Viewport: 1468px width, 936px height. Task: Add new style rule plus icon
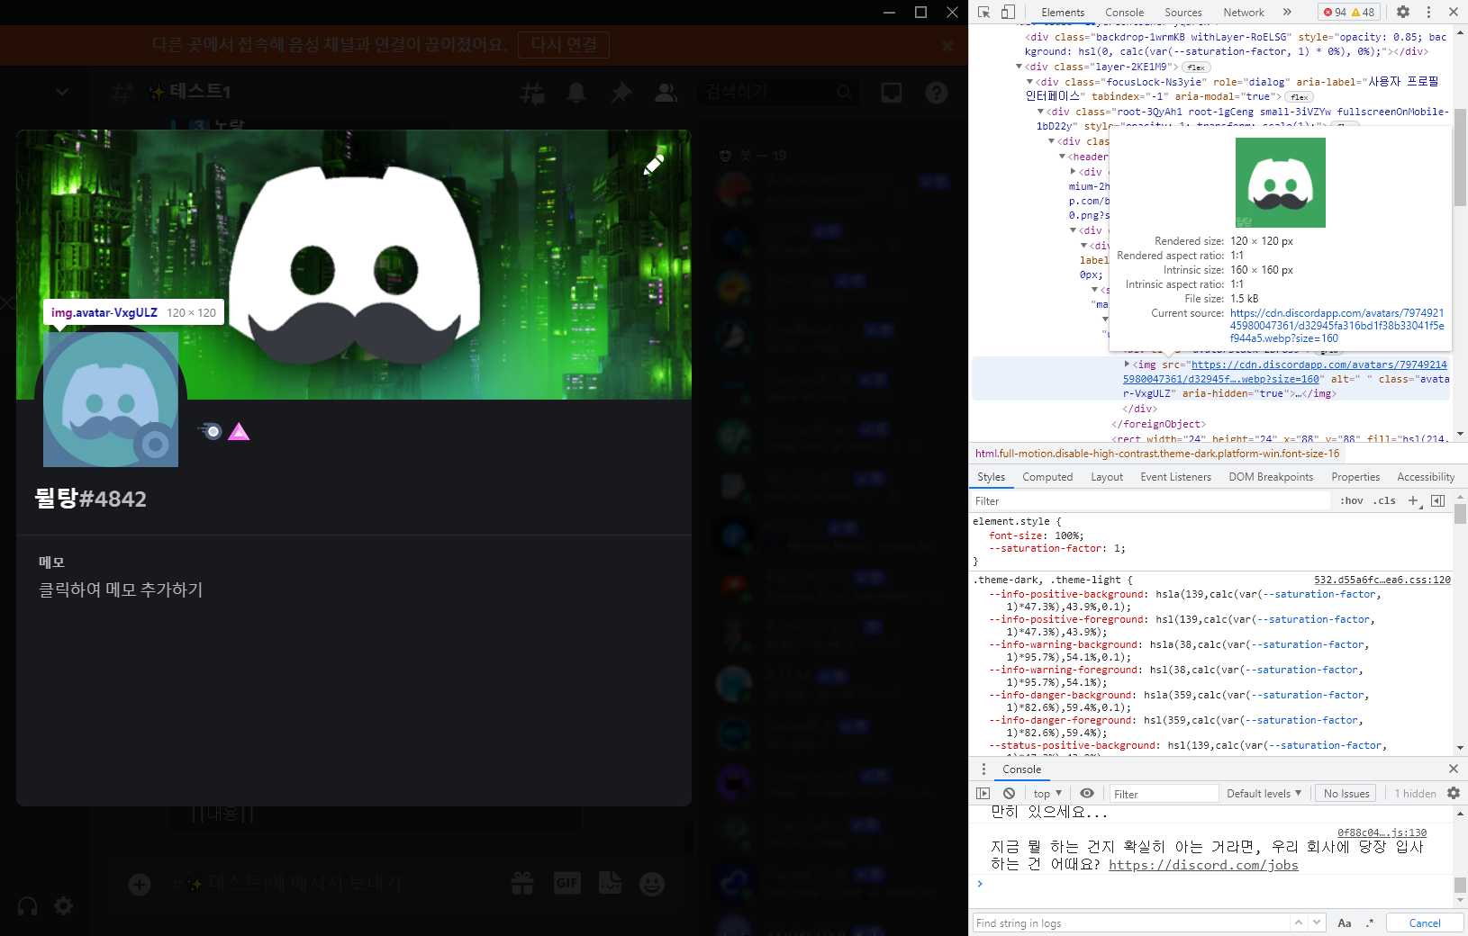(1413, 501)
